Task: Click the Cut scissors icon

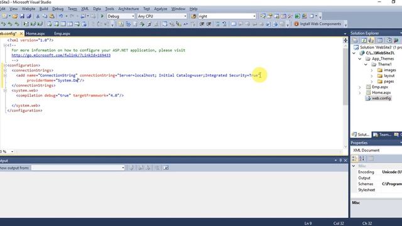Action: (38, 16)
